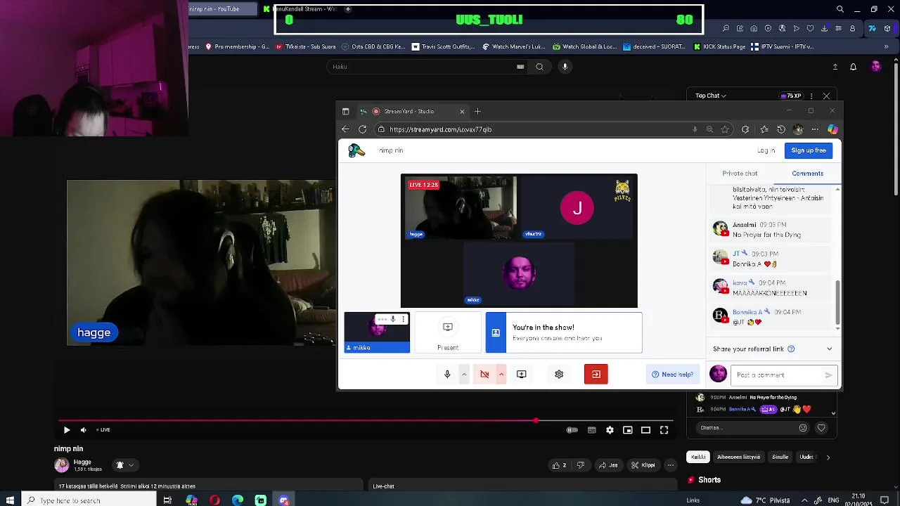Open a new tab in StreamYard window
900x506 pixels.
[477, 111]
